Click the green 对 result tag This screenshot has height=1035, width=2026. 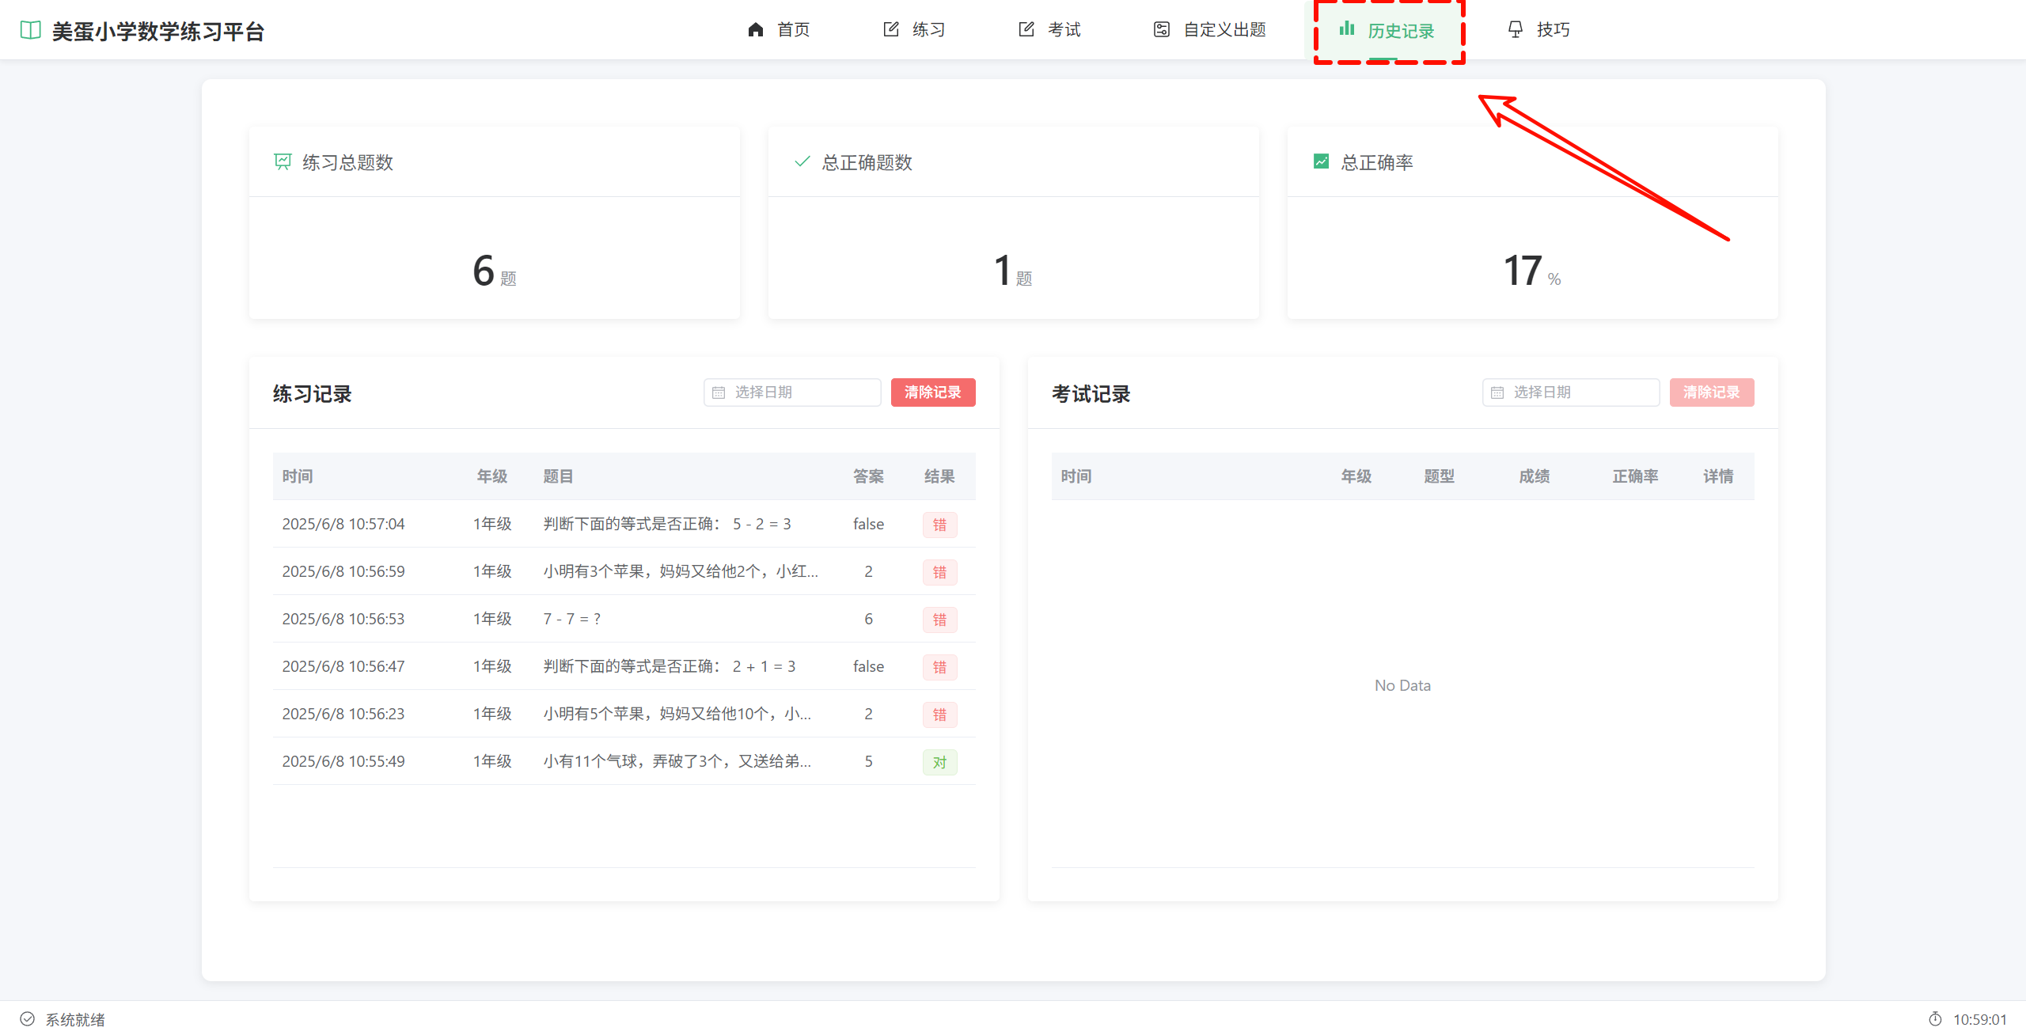coord(939,762)
